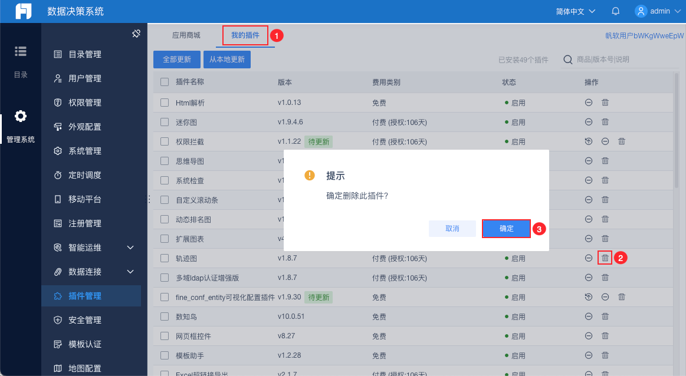
Task: Open the 管理系统 gear icon
Action: point(21,116)
